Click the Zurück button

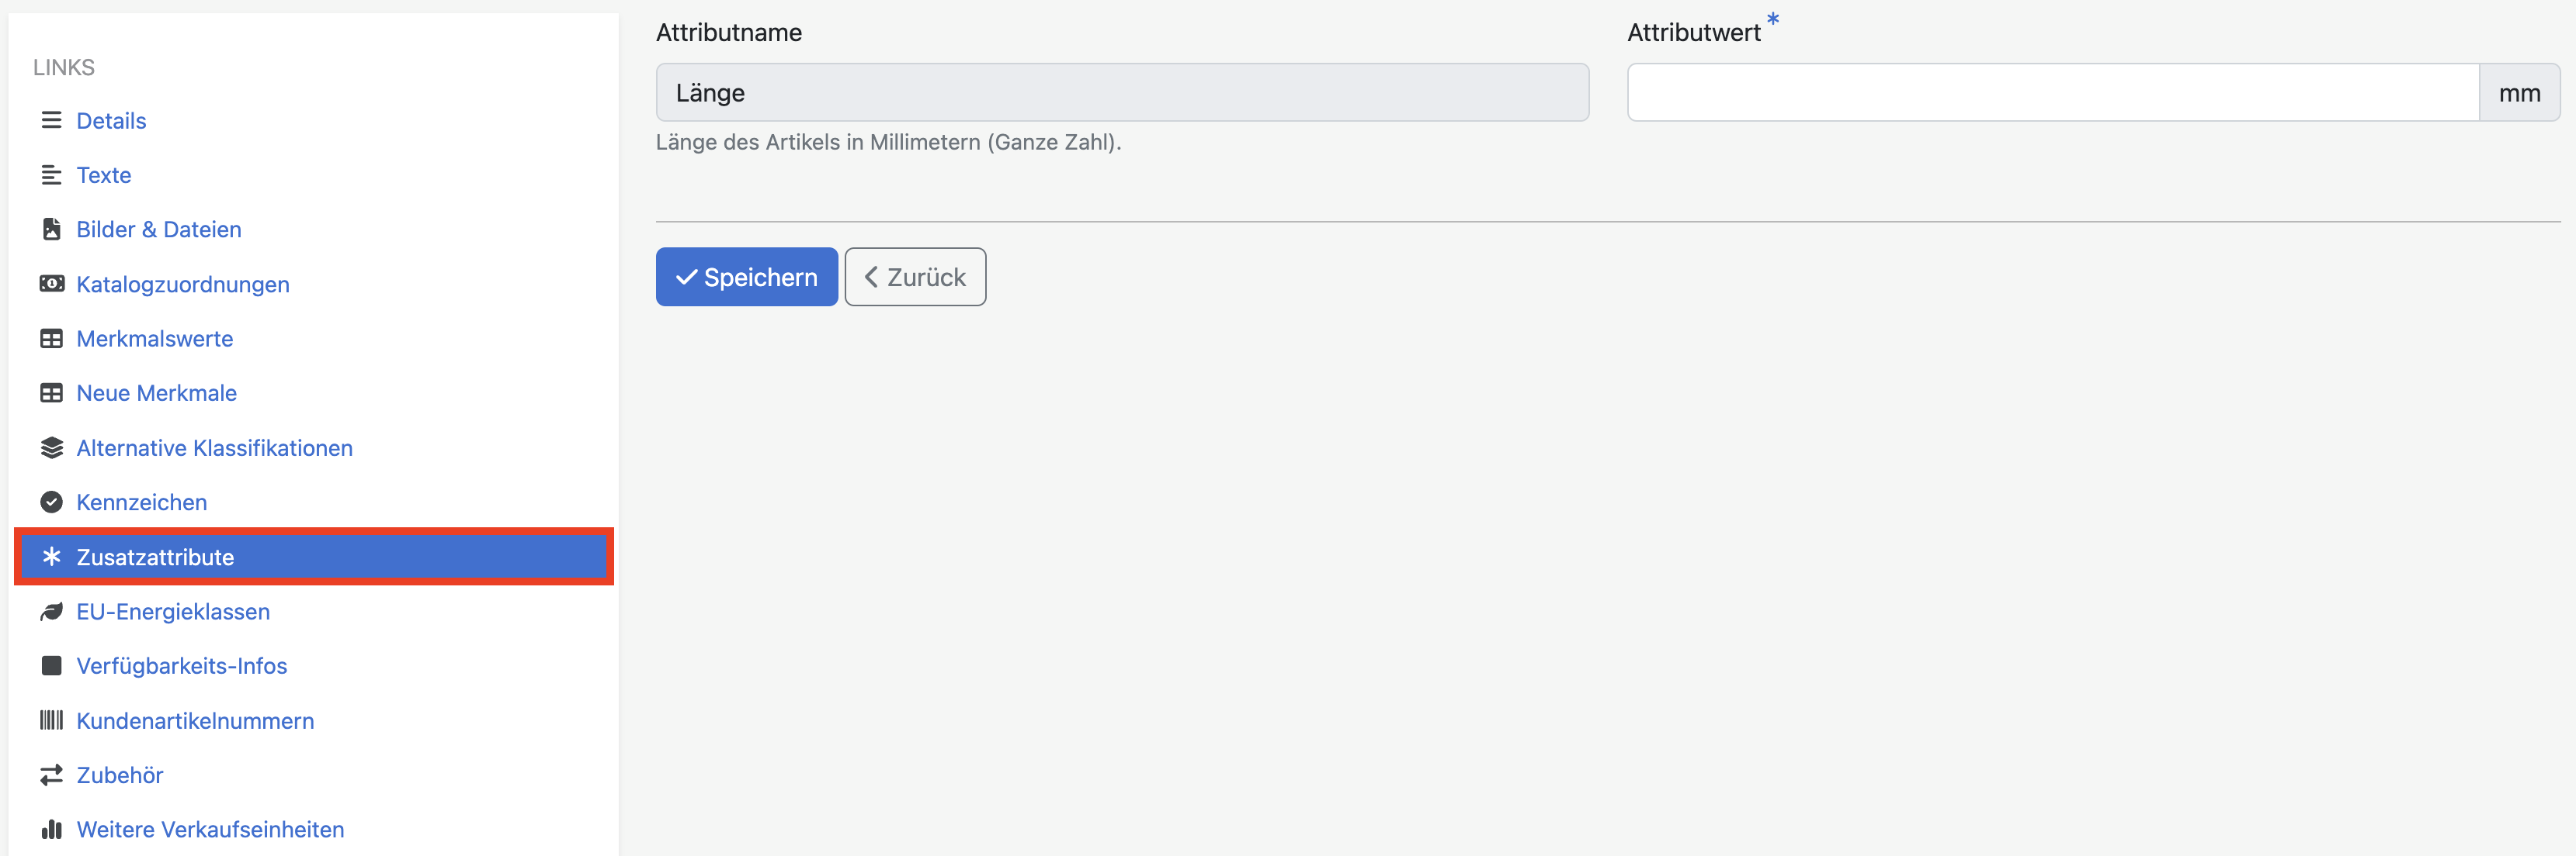pyautogui.click(x=915, y=277)
